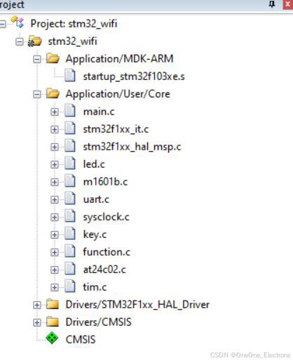Select stm32f1xx_hal_msp.c file name
Image resolution: width=293 pixels, height=363 pixels.
[132, 147]
